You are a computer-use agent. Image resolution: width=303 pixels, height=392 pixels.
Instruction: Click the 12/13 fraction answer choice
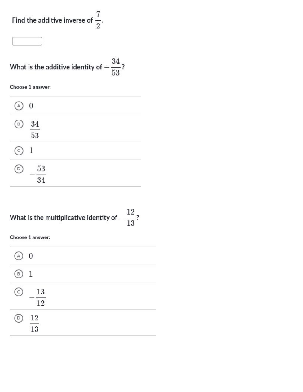[x=35, y=324]
